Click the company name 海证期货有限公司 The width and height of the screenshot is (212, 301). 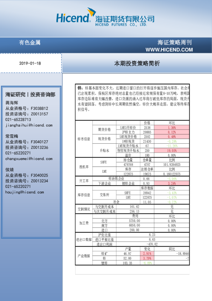coord(125,19)
